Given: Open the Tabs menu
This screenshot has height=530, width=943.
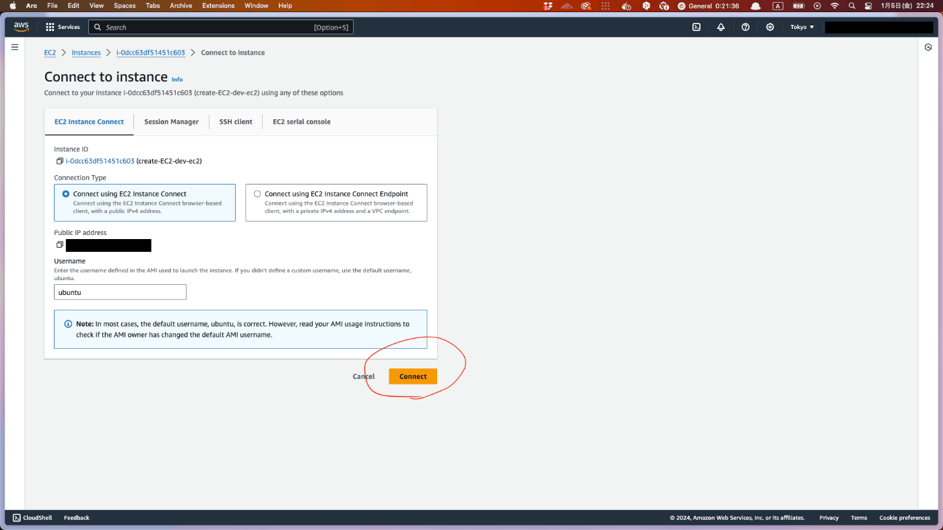Looking at the screenshot, I should click(153, 5).
